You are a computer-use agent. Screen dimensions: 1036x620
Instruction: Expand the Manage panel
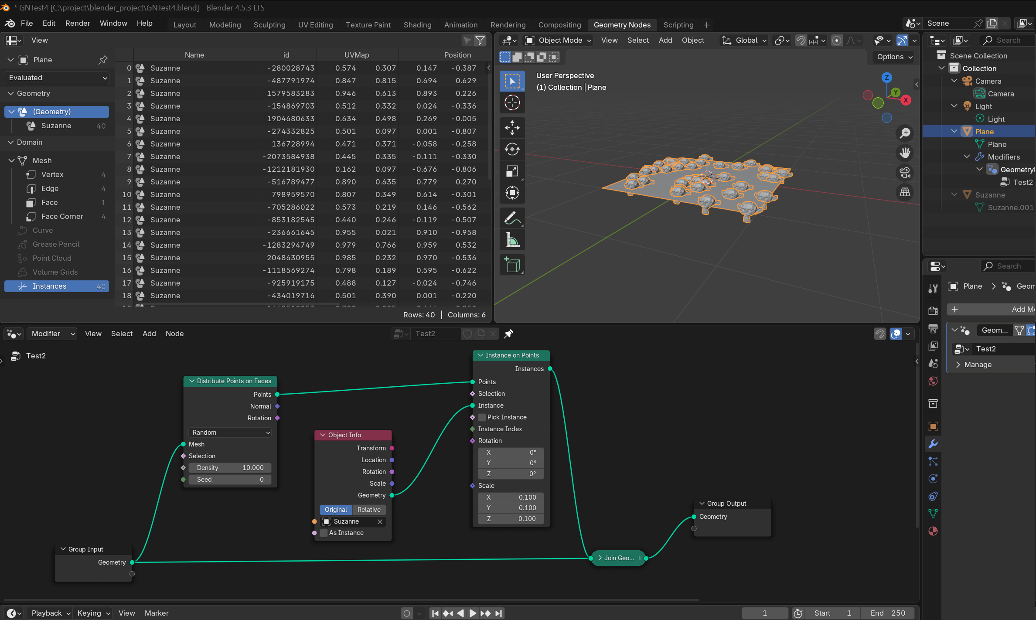977,365
